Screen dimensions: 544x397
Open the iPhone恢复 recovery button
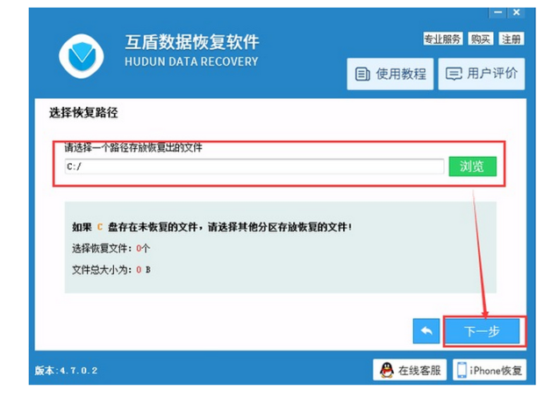point(490,370)
